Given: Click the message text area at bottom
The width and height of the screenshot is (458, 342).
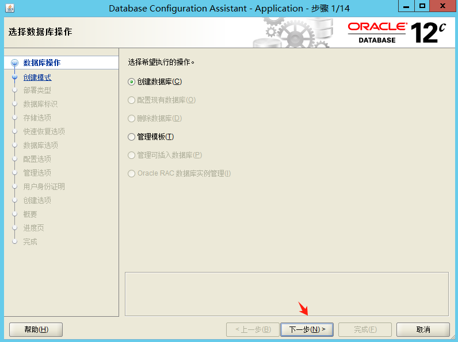Looking at the screenshot, I should point(287,294).
